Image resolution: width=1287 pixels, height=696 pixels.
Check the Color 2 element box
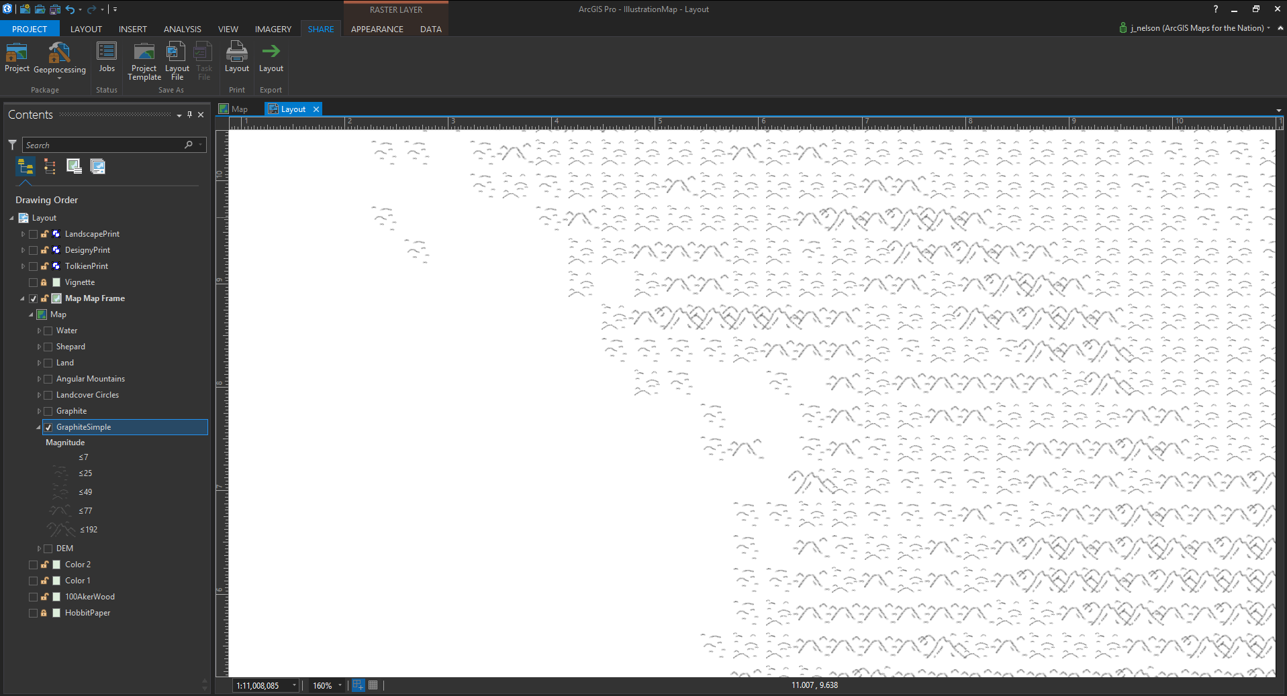(x=33, y=565)
